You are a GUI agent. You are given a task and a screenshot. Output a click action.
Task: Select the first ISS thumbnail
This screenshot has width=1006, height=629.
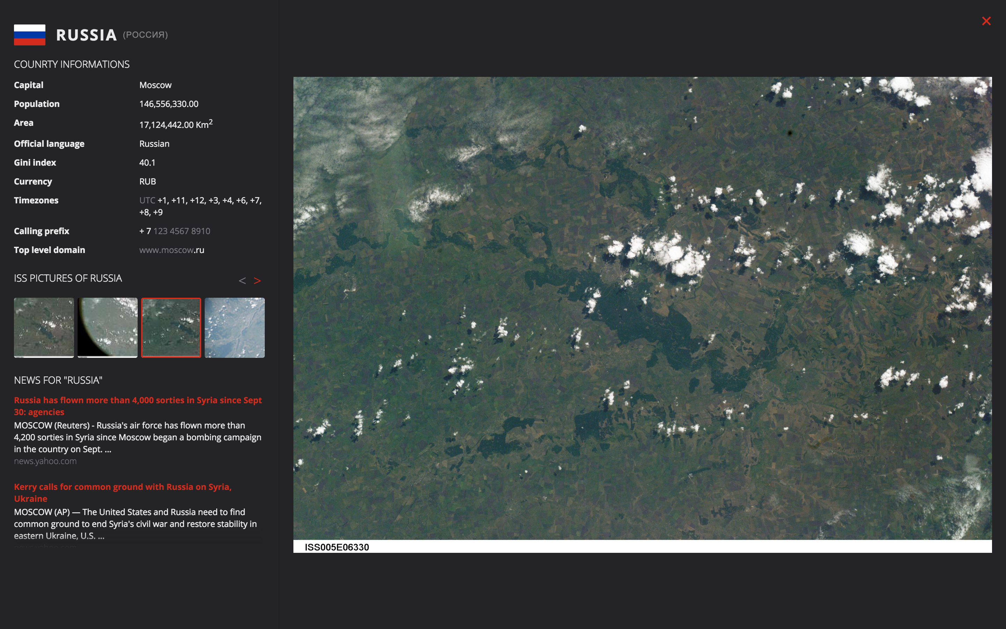click(x=44, y=327)
